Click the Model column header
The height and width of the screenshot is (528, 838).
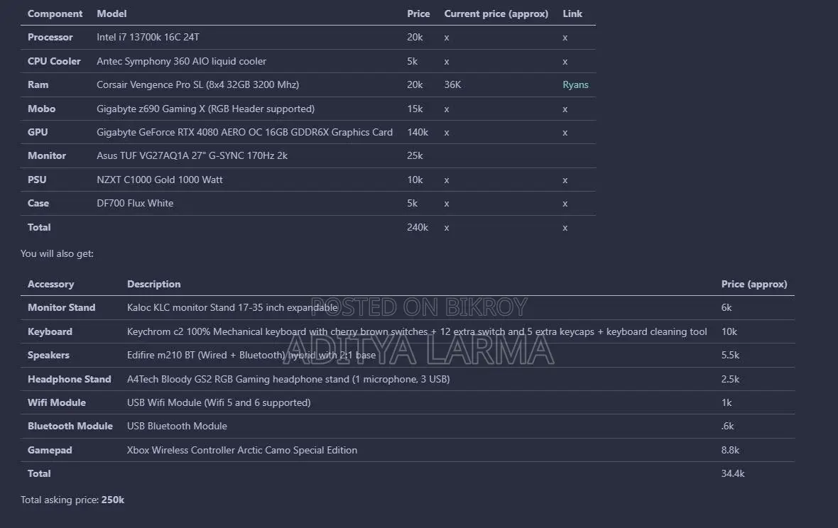(x=111, y=14)
